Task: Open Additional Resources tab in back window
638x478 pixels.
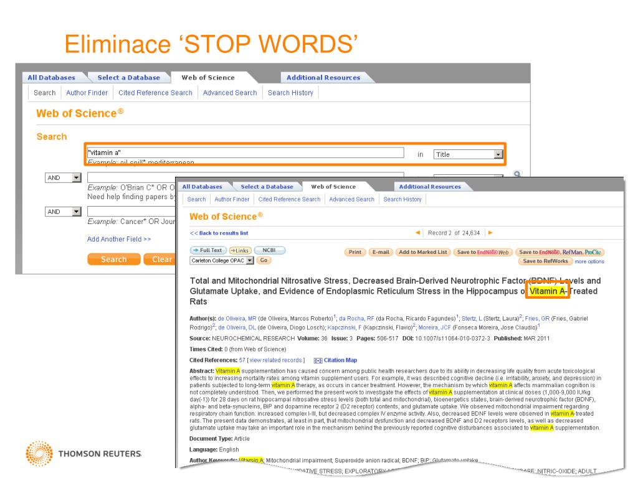Action: coord(323,77)
